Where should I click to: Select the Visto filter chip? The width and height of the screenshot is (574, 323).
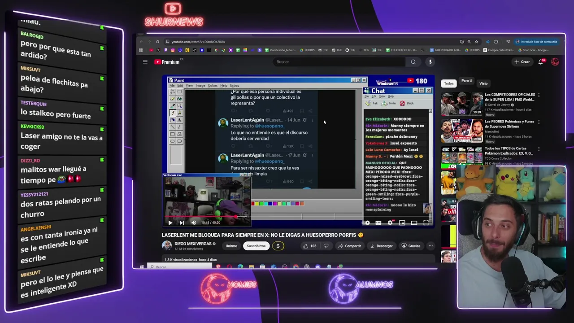[483, 83]
